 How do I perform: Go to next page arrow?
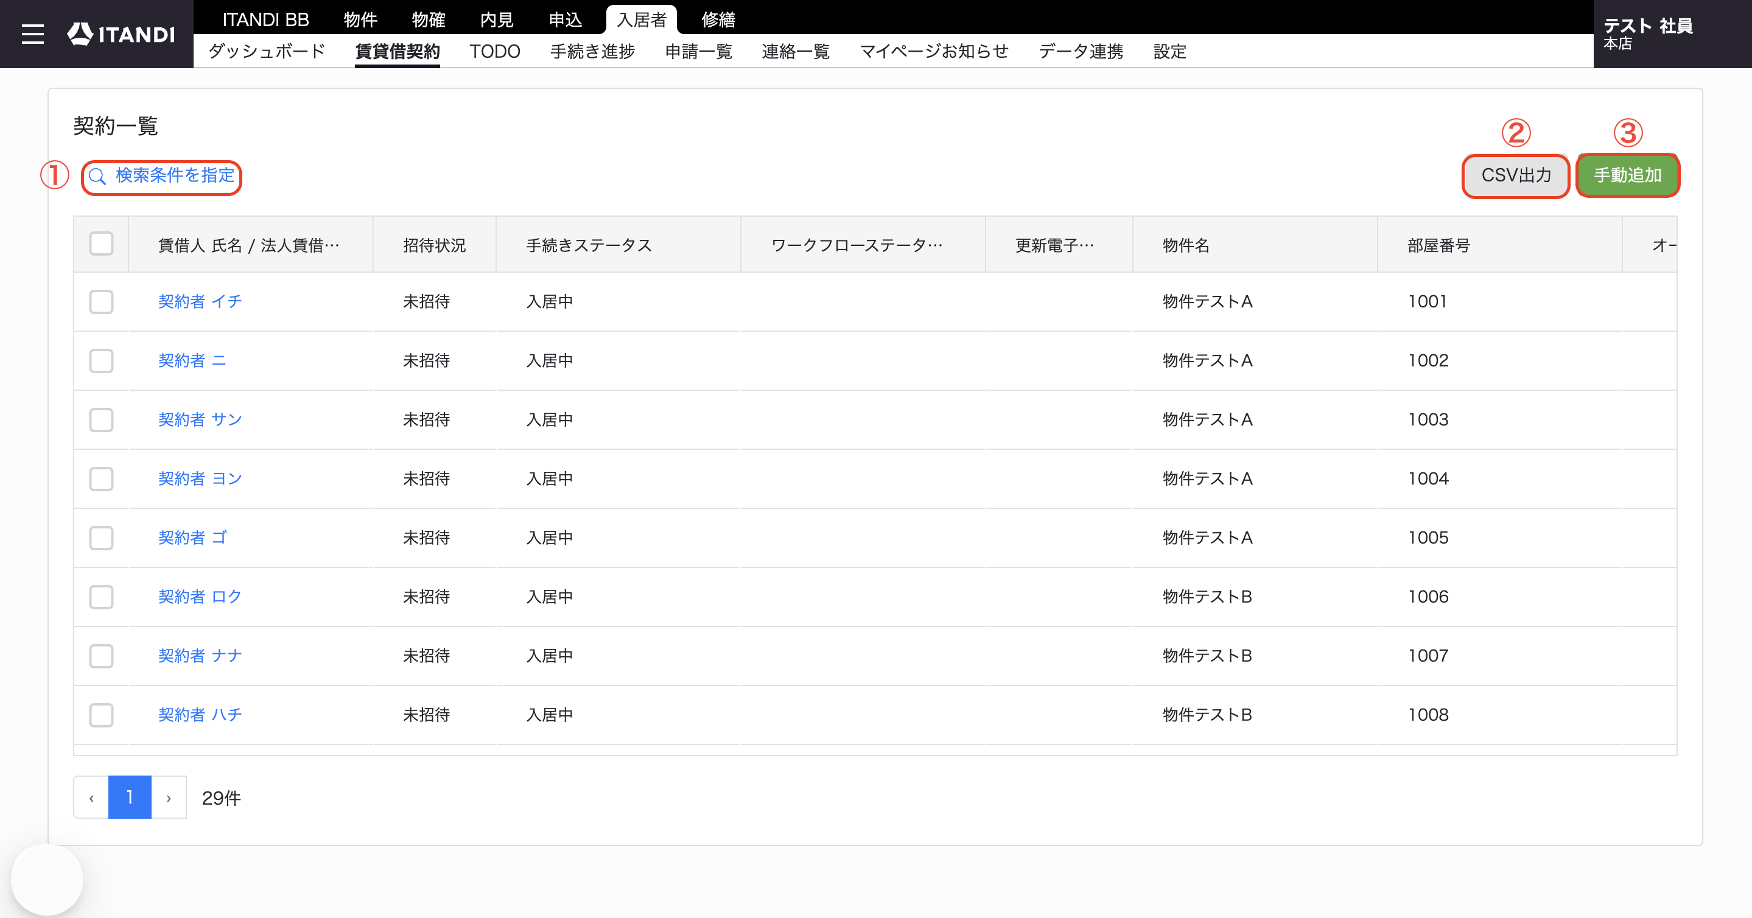click(169, 797)
